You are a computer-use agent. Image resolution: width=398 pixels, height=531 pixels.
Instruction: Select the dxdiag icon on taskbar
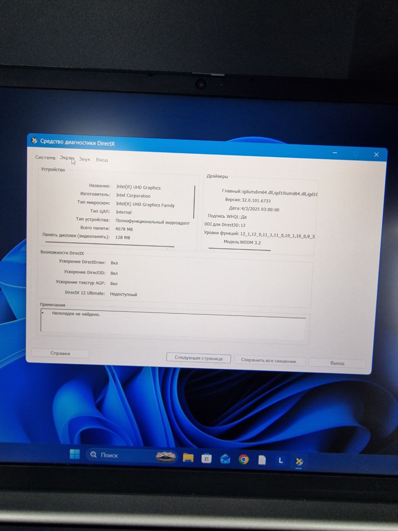coord(299,461)
